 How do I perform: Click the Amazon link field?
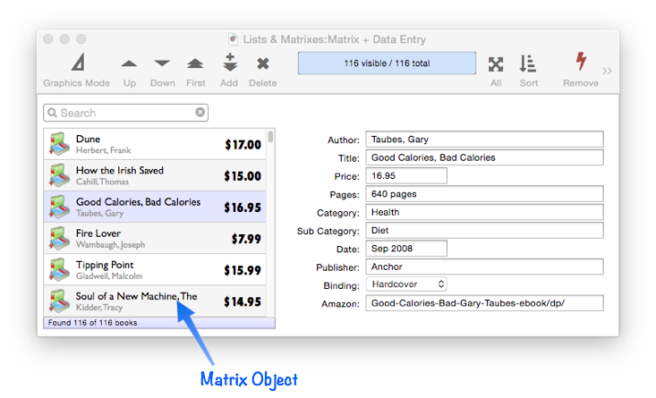coord(484,303)
